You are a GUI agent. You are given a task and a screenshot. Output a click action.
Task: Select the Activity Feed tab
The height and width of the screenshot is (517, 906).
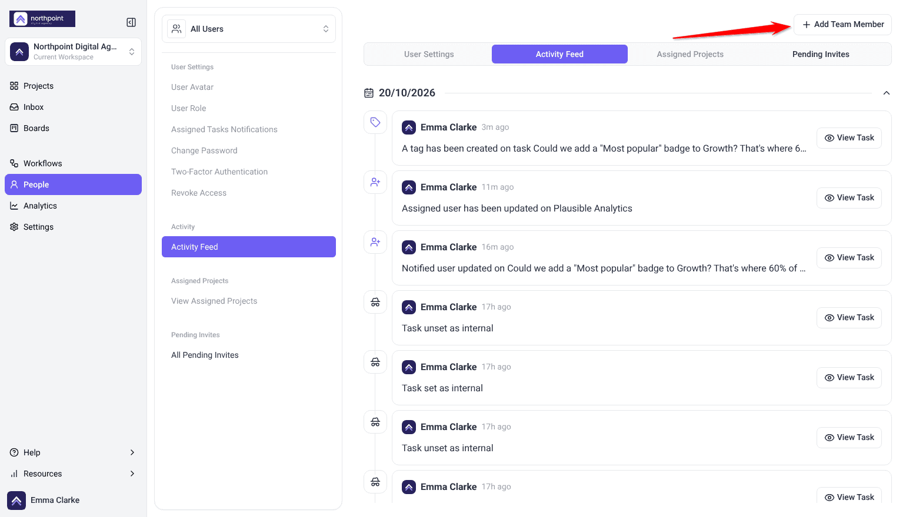(559, 54)
